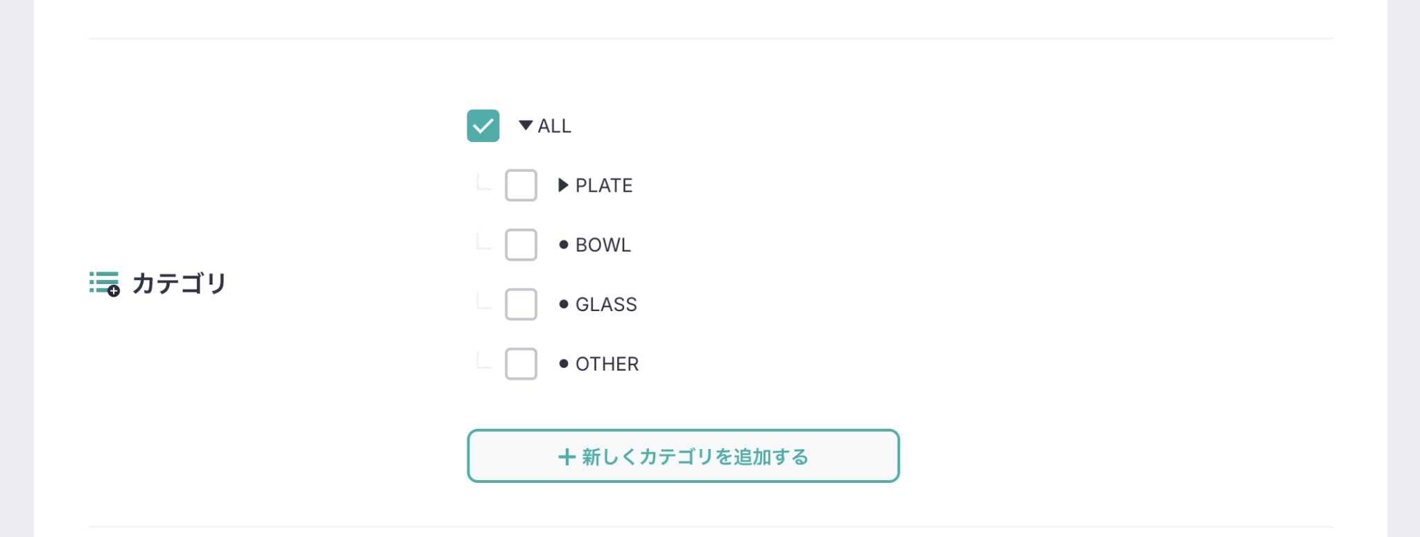Select the OTHER category label

click(607, 364)
